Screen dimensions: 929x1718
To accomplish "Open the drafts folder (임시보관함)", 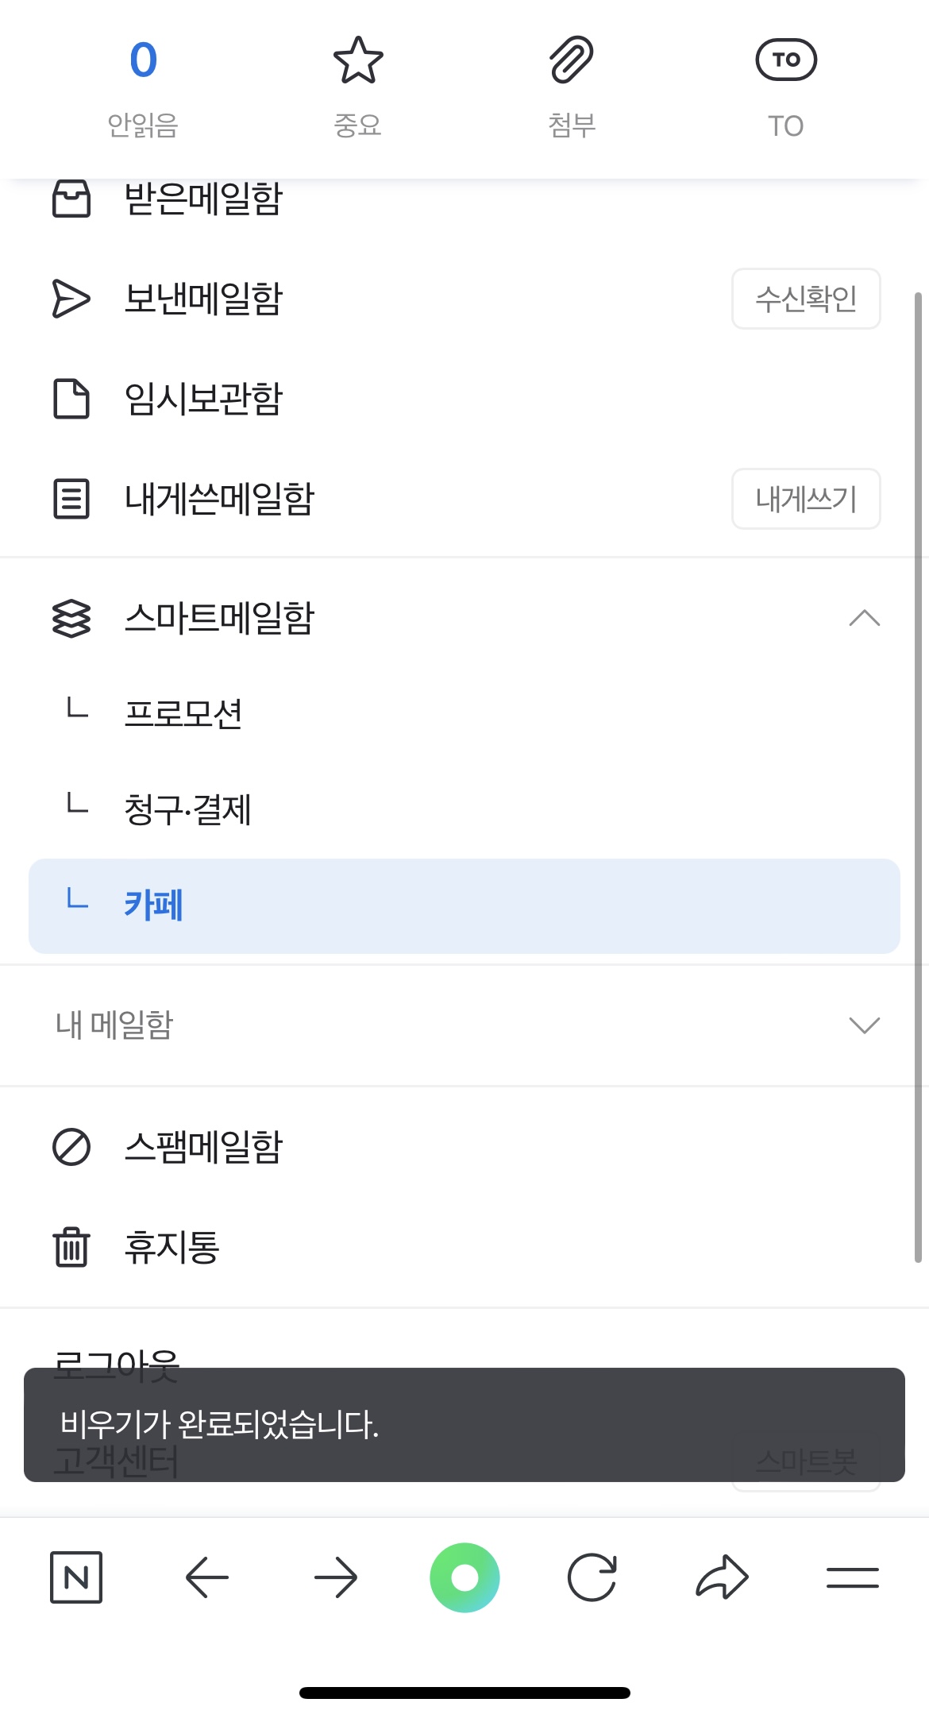I will (203, 399).
